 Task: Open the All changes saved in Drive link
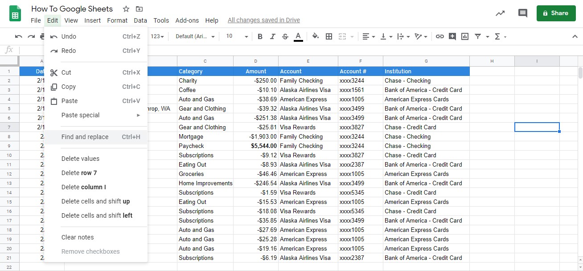coord(263,20)
